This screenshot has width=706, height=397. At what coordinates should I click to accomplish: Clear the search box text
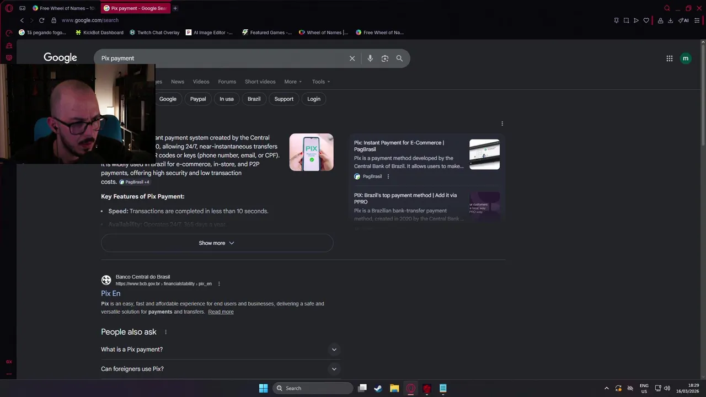pos(352,58)
